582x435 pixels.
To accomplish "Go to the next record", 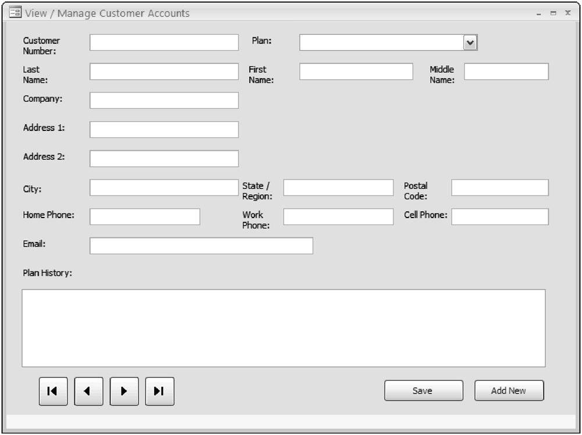I will 124,391.
